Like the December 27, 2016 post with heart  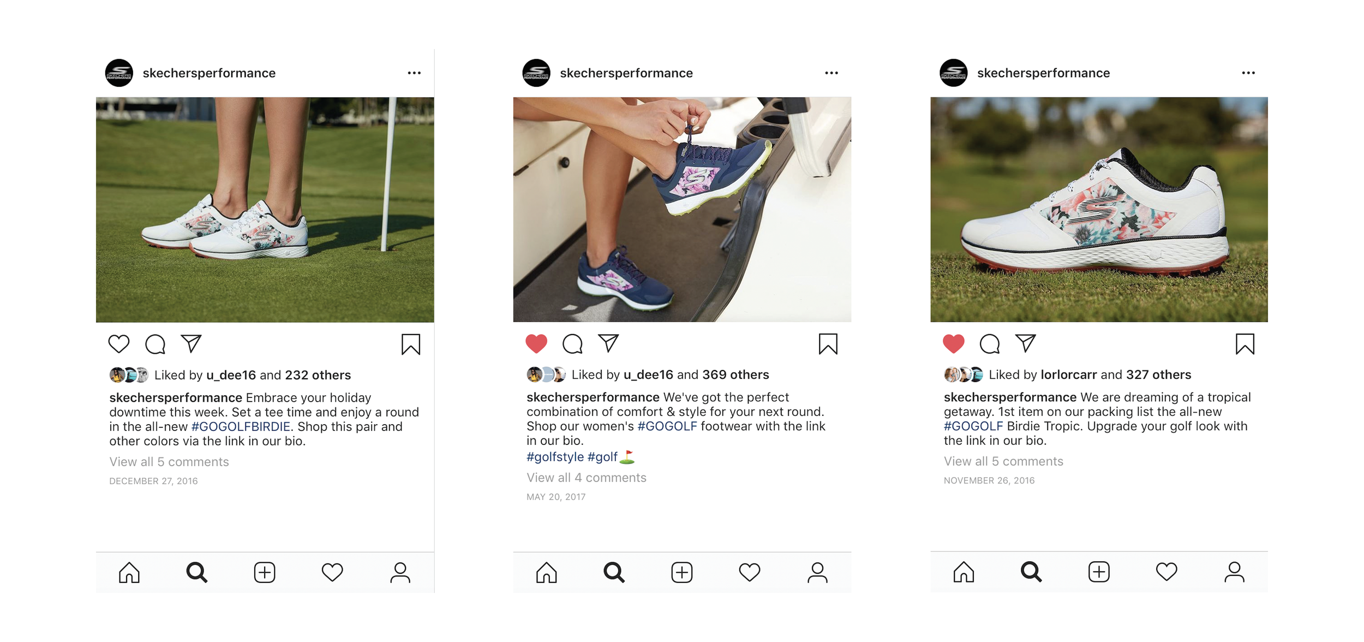[x=118, y=344]
